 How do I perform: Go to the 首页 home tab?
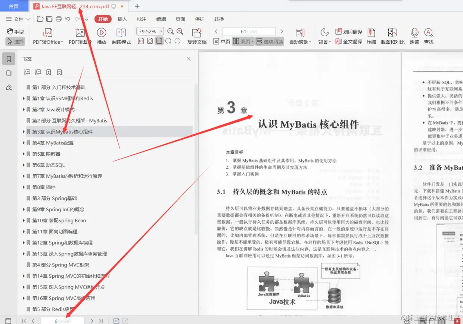pos(14,6)
